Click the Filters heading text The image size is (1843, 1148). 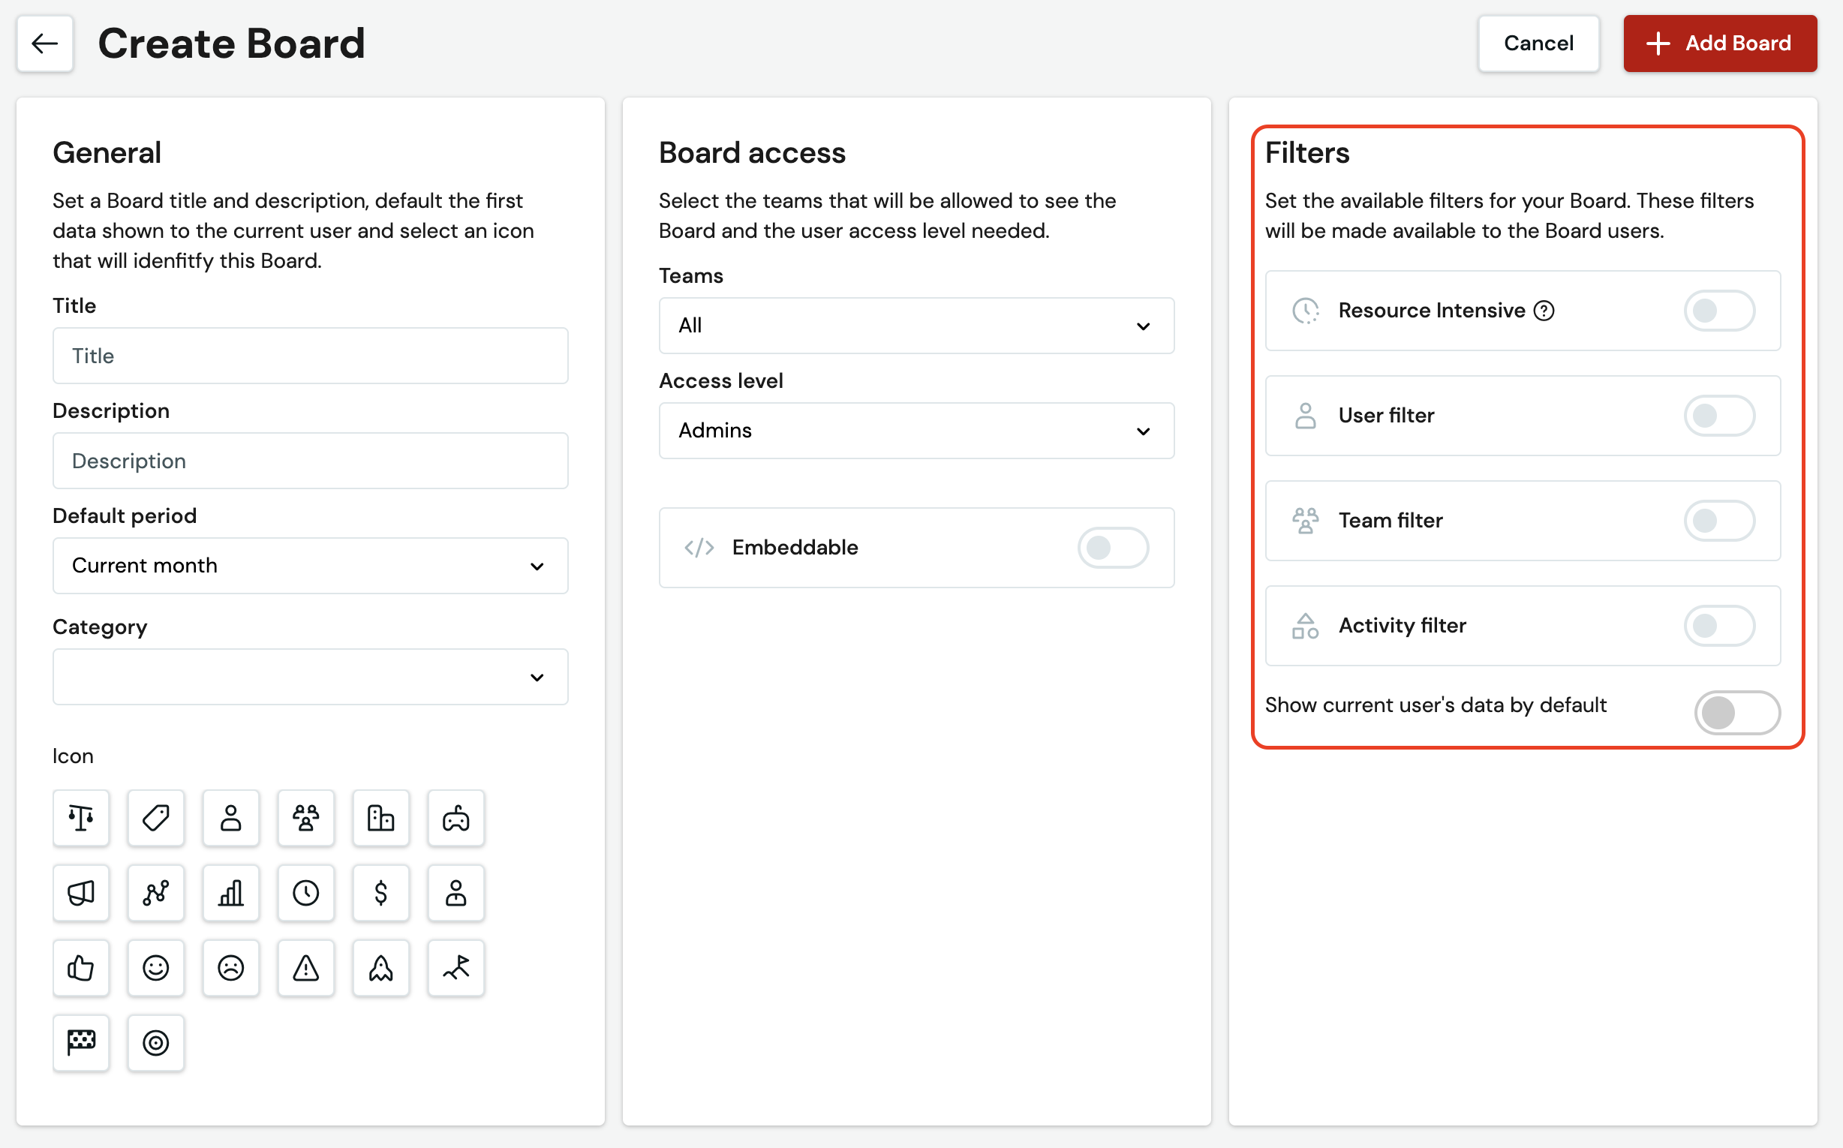pyautogui.click(x=1307, y=152)
